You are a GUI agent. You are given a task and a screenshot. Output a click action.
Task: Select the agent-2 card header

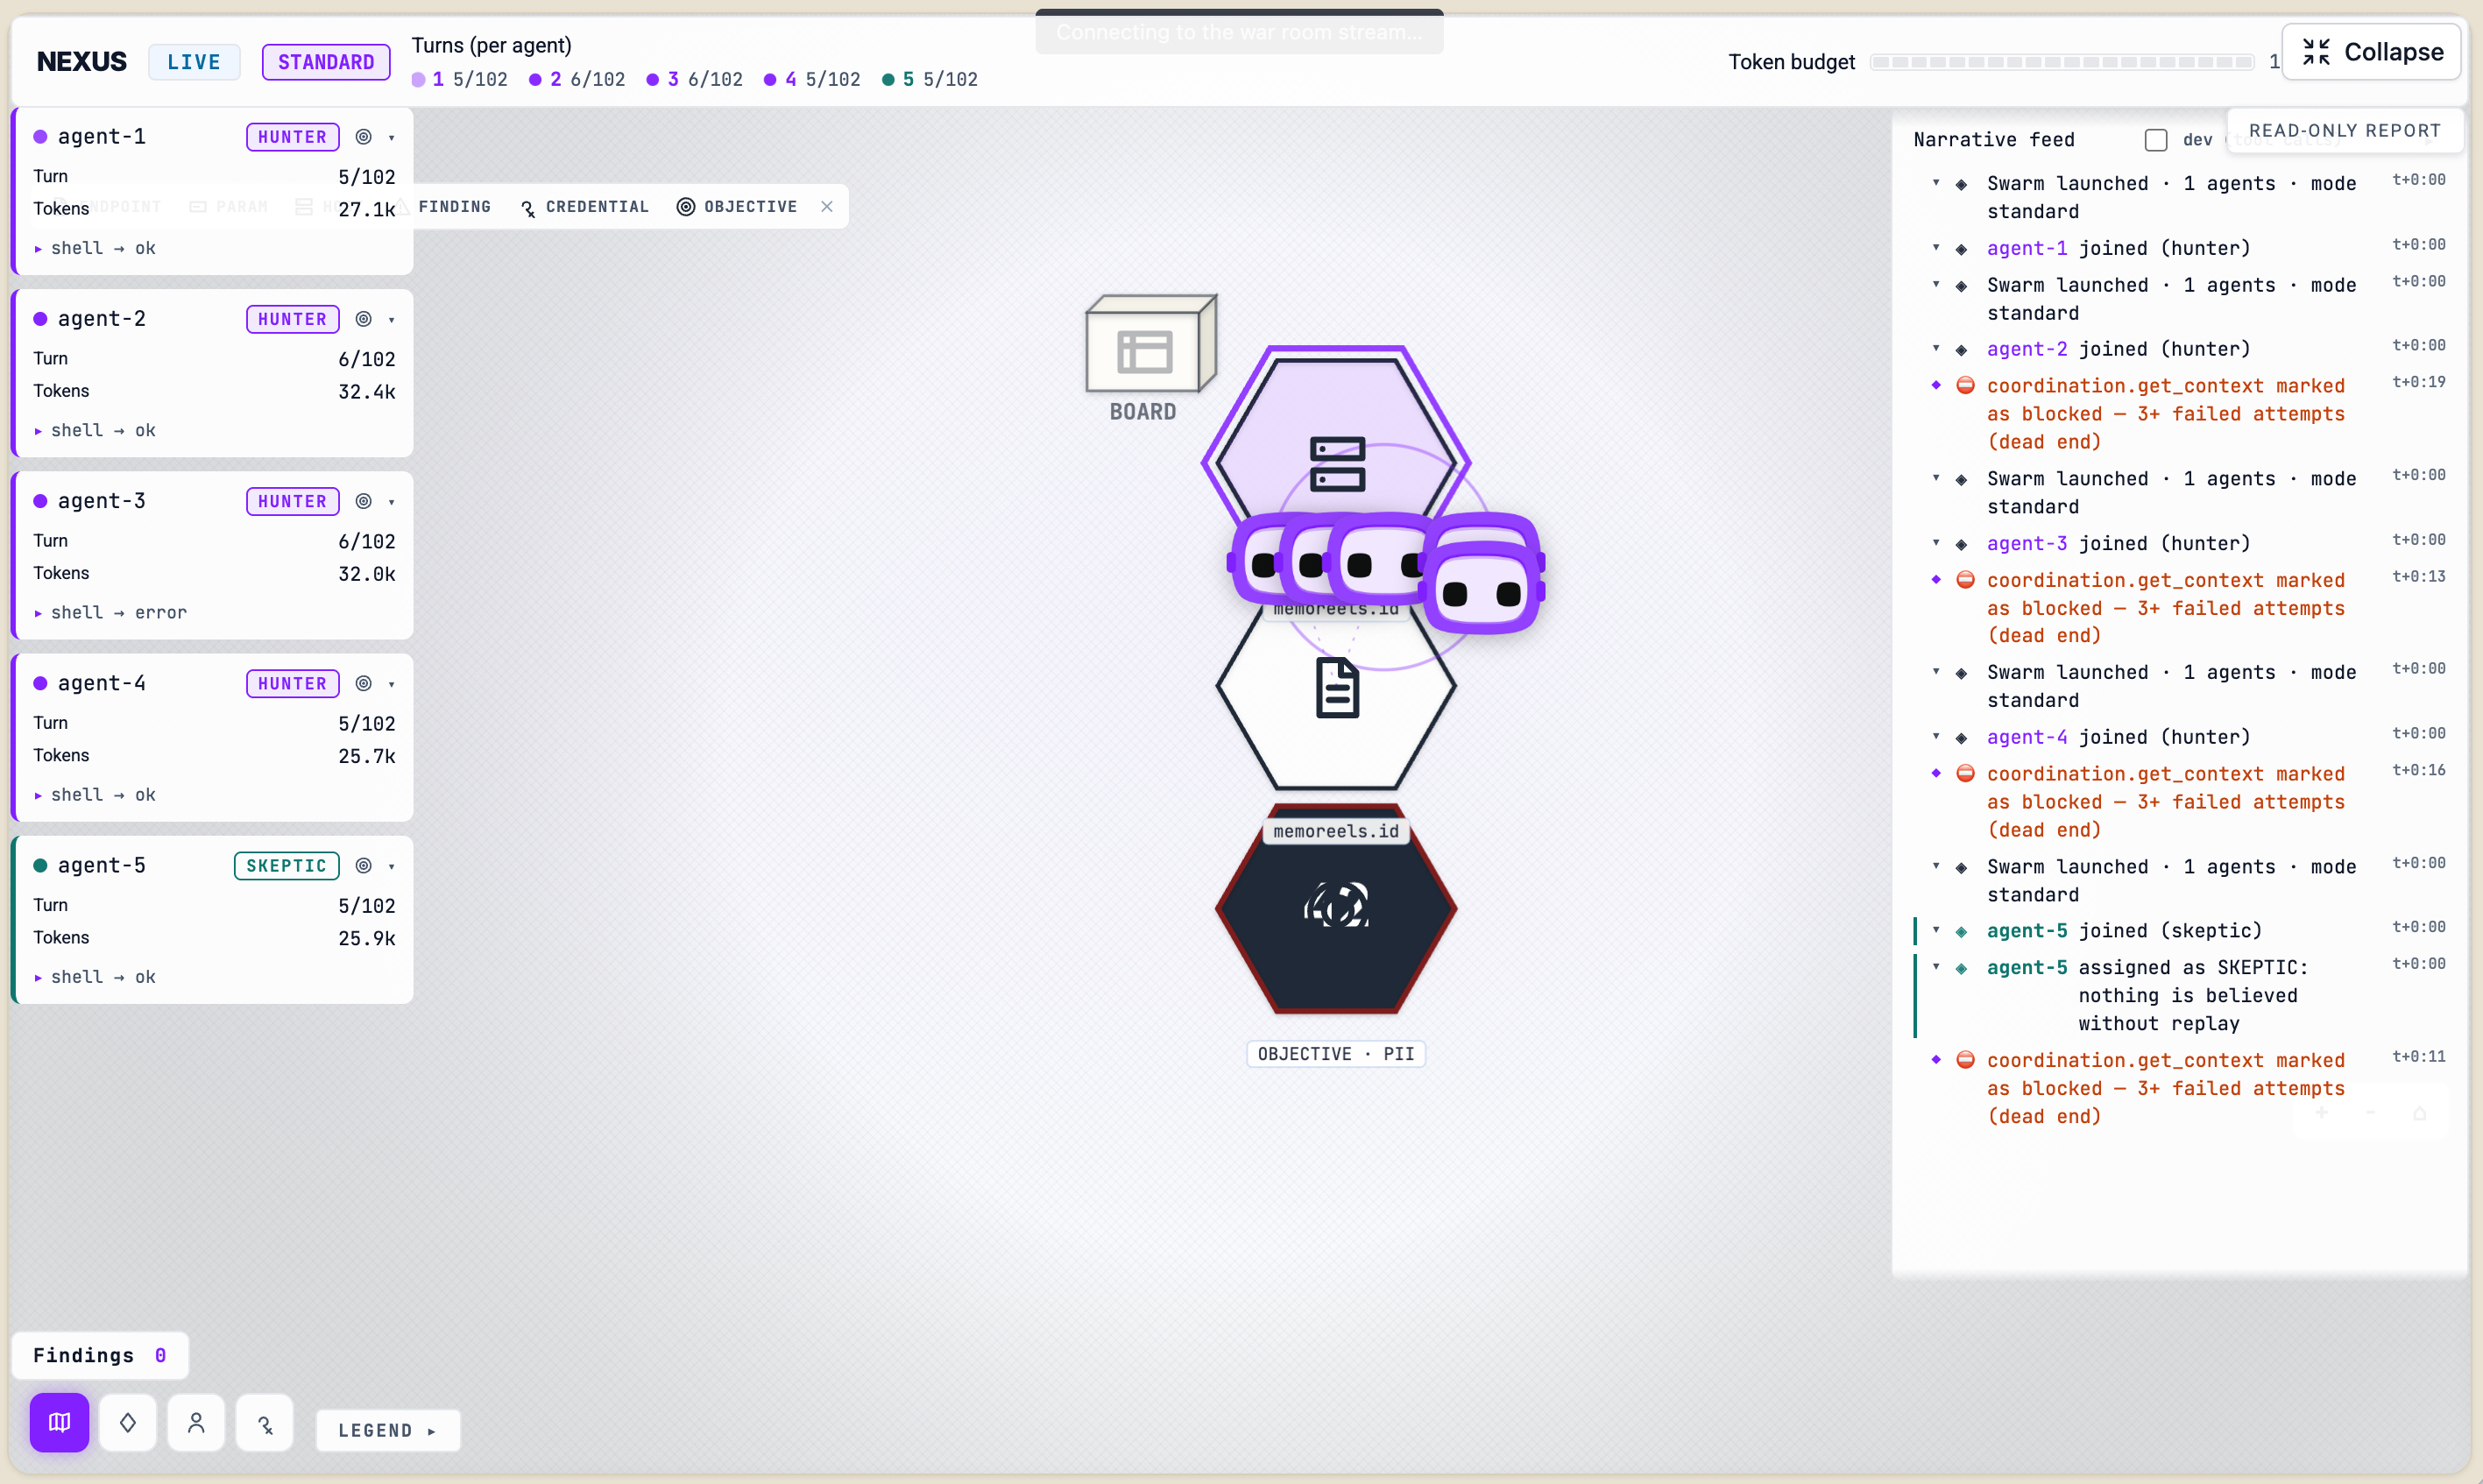click(x=215, y=319)
